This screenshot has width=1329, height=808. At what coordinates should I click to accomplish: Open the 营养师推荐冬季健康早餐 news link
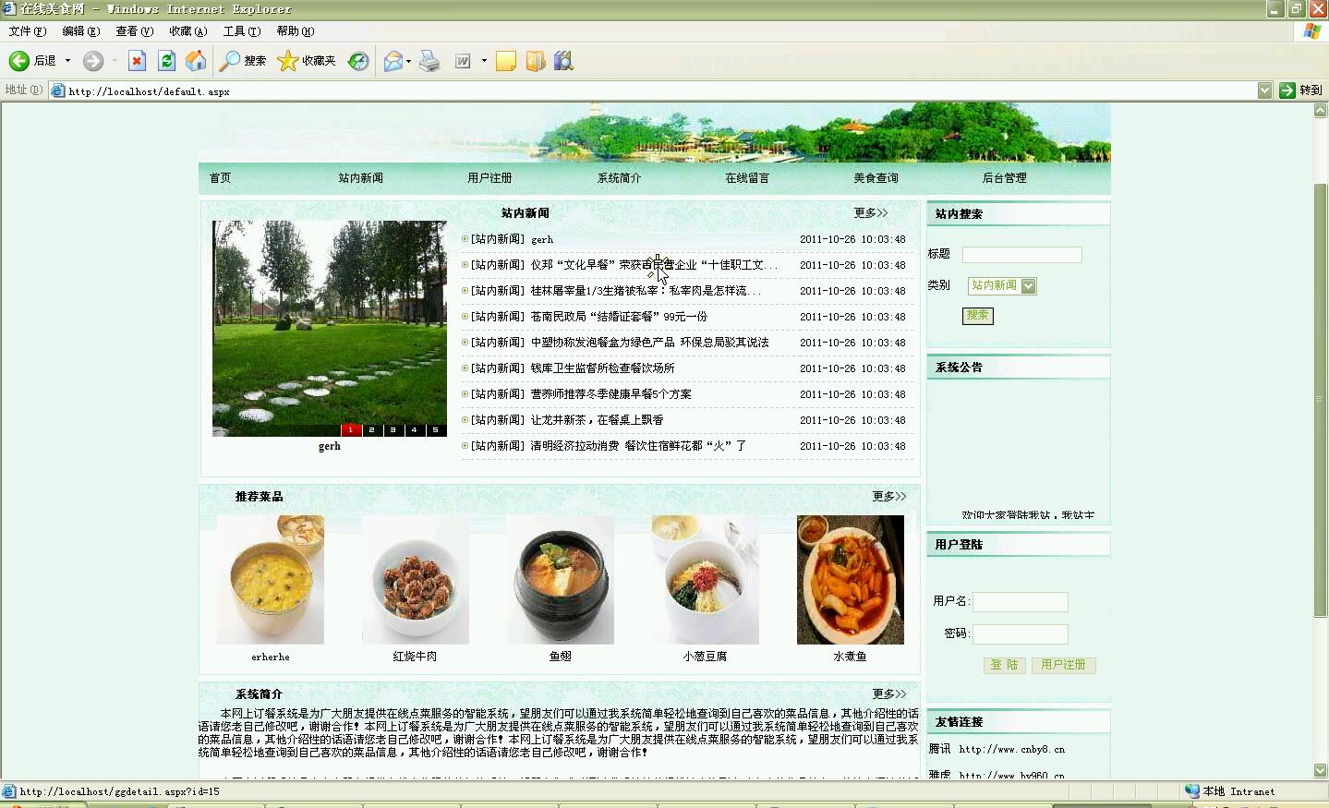coord(610,394)
